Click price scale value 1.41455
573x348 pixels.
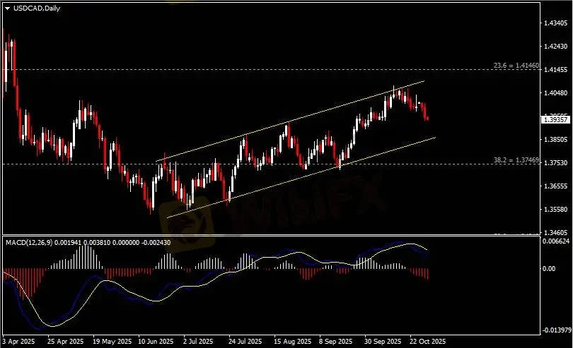tap(556, 70)
